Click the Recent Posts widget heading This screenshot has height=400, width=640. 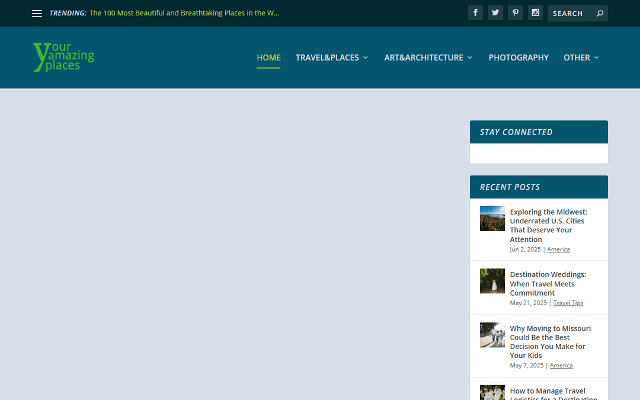click(510, 187)
